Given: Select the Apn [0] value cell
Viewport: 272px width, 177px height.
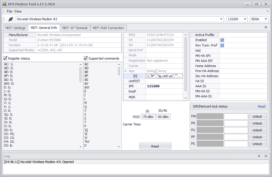Looking at the screenshot, I should pos(164,76).
